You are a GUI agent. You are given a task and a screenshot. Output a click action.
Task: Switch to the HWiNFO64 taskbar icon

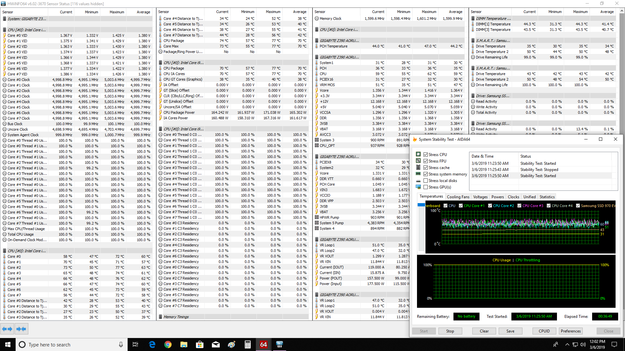279,344
